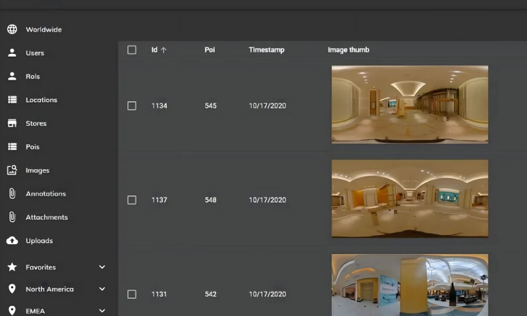Go to the Rols page
This screenshot has height=316, width=527.
tap(33, 76)
